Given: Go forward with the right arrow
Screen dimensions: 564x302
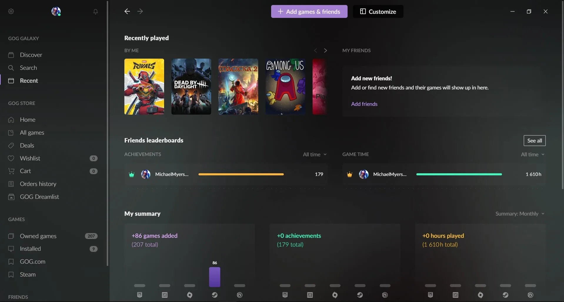Looking at the screenshot, I should click(x=140, y=11).
